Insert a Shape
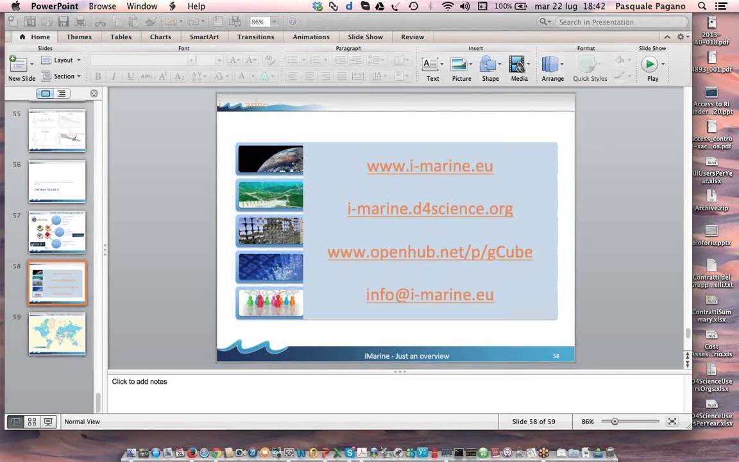 coord(490,69)
